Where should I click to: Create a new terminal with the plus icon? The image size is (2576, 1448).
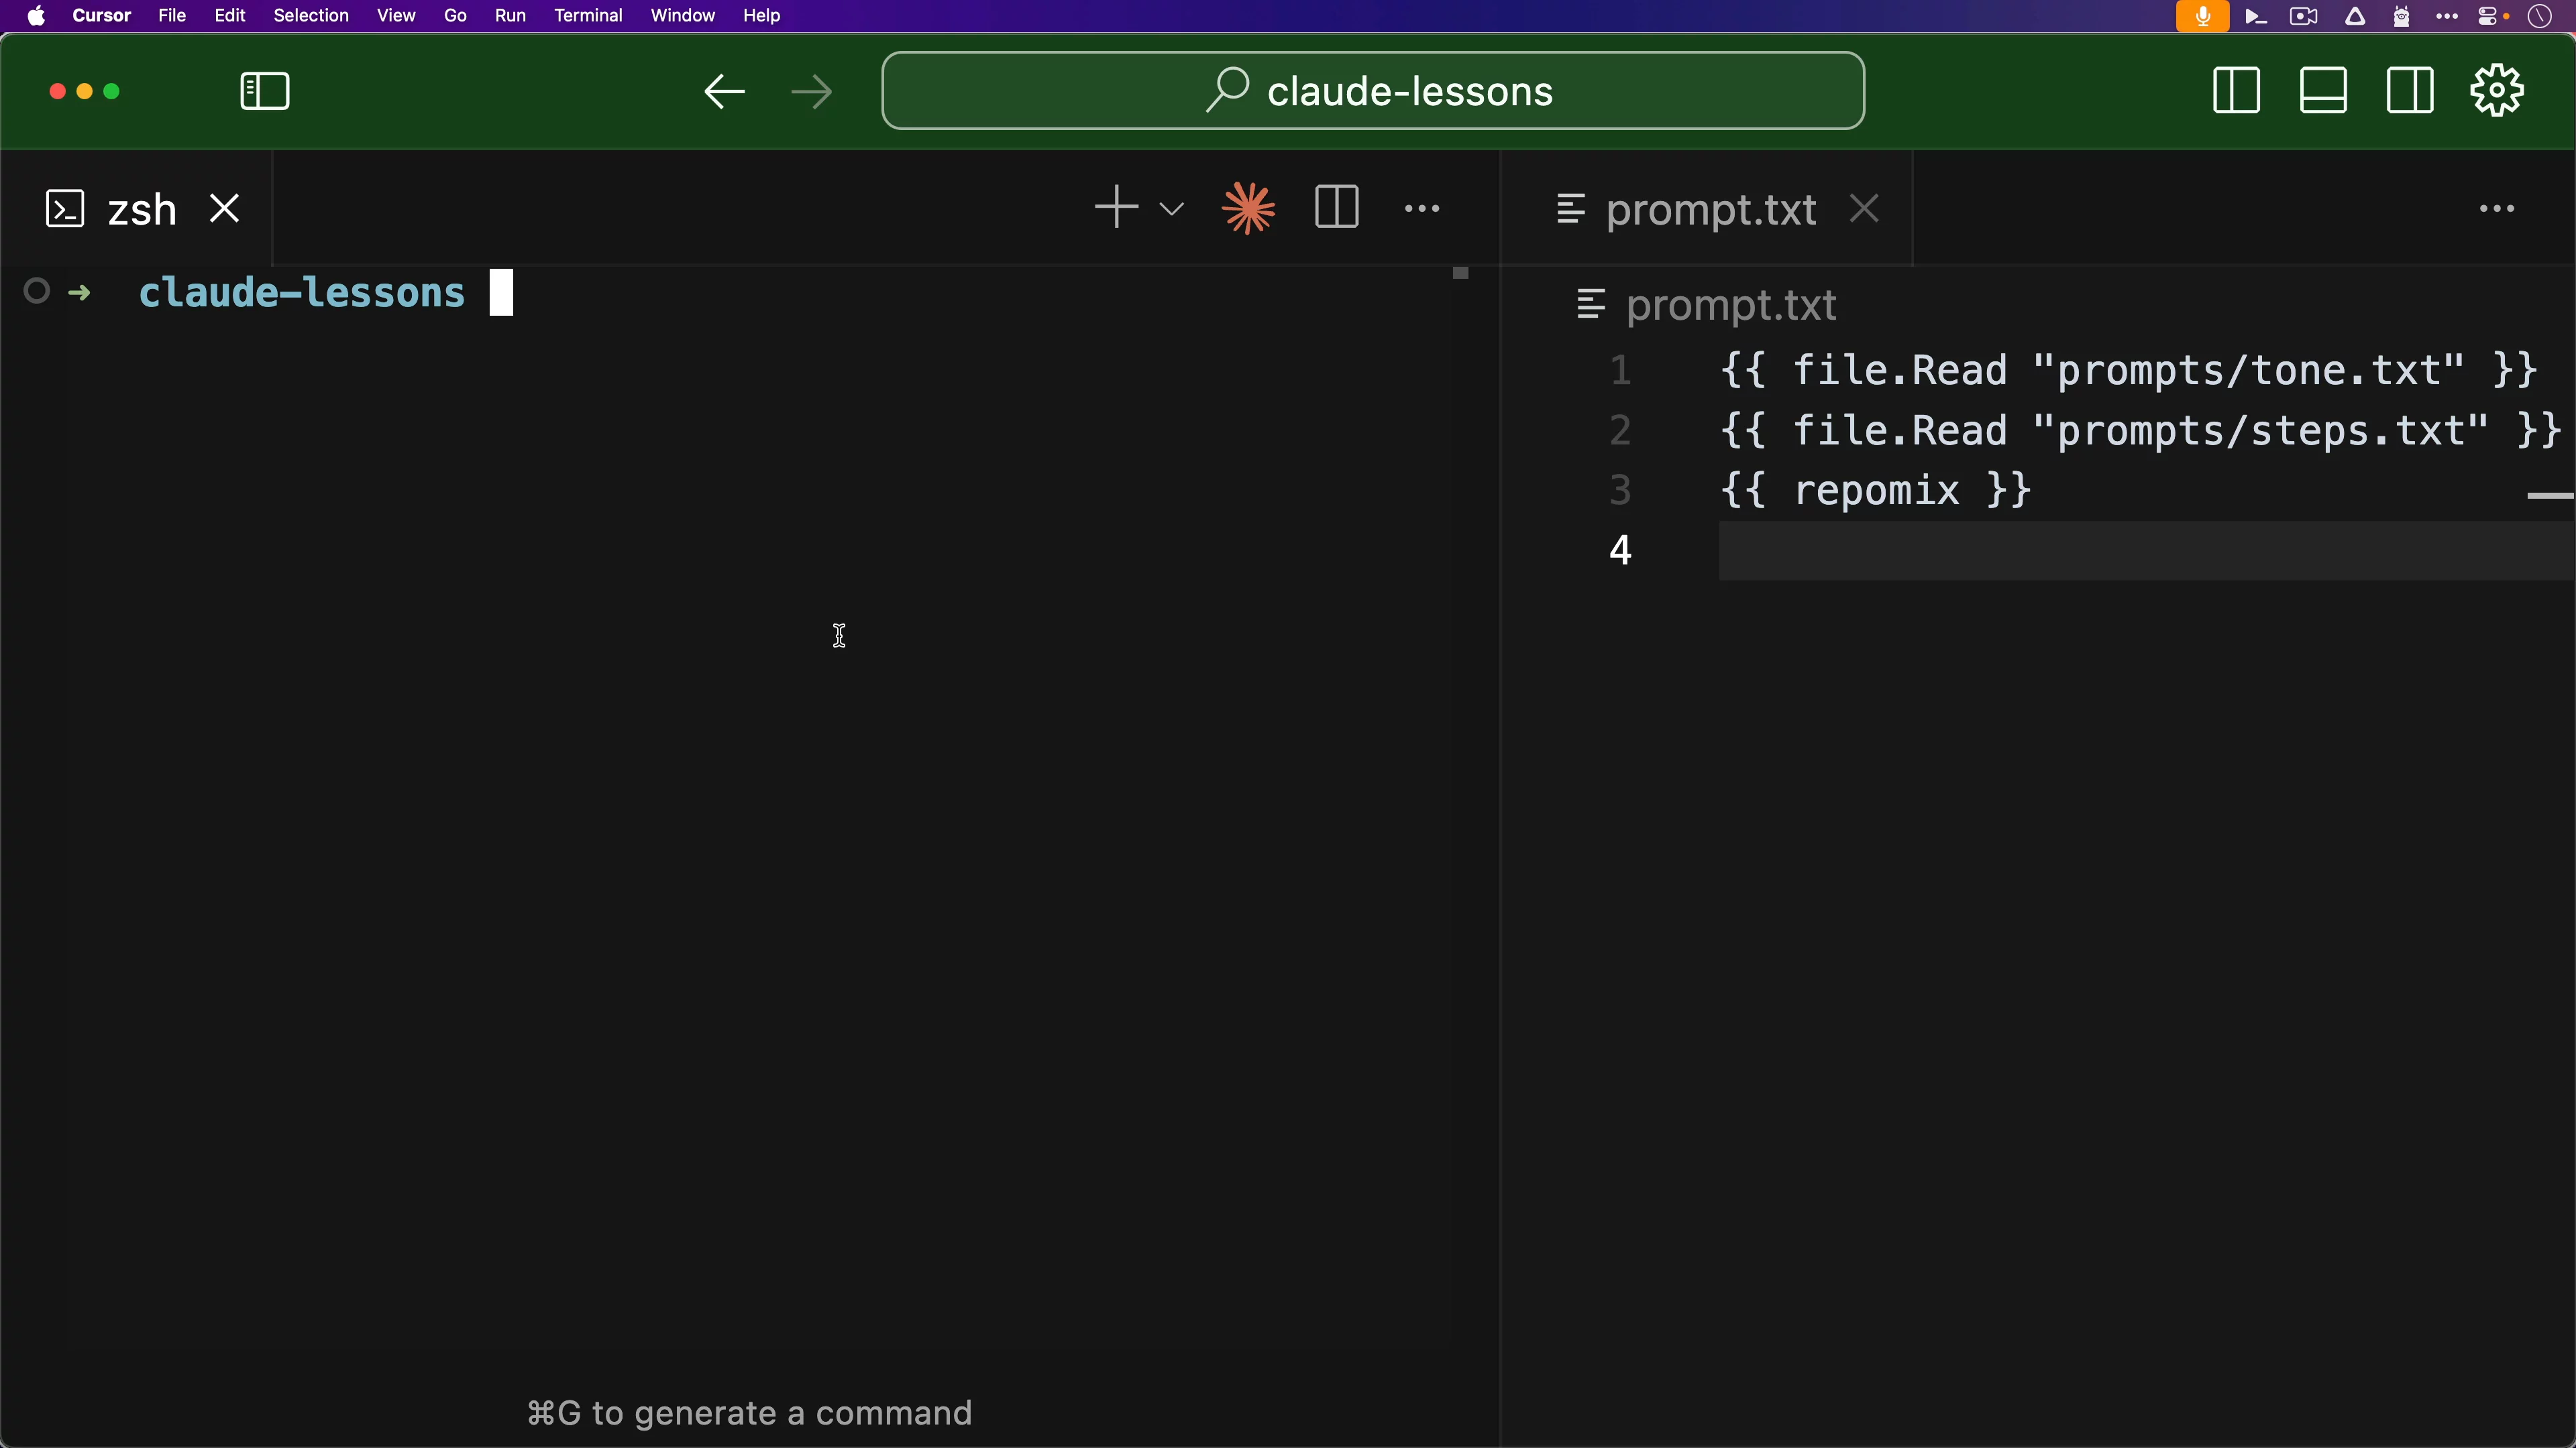[x=1116, y=208]
